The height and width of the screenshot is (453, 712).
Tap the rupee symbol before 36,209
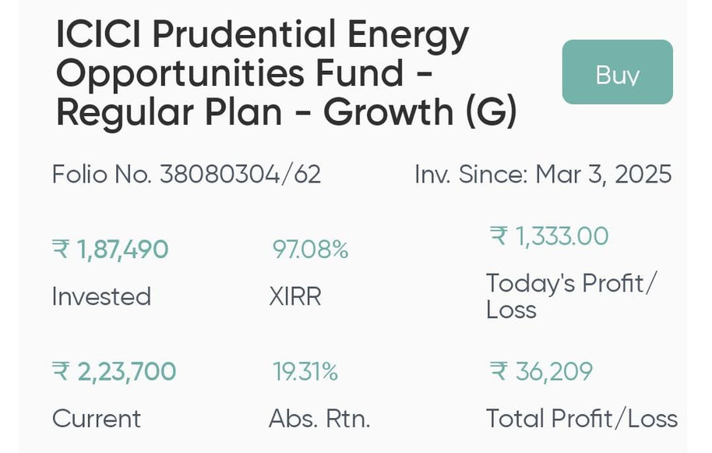498,371
